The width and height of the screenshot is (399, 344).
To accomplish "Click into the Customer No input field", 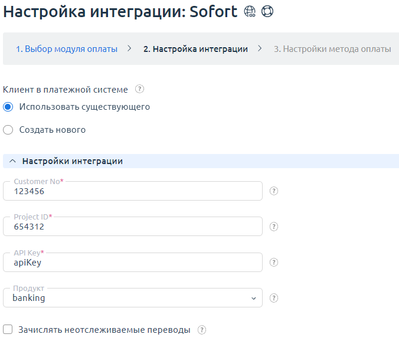I will pyautogui.click(x=133, y=192).
